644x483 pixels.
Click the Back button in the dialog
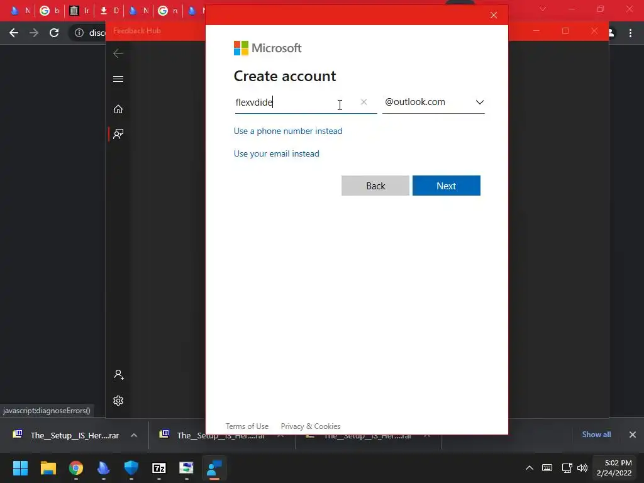coord(375,186)
